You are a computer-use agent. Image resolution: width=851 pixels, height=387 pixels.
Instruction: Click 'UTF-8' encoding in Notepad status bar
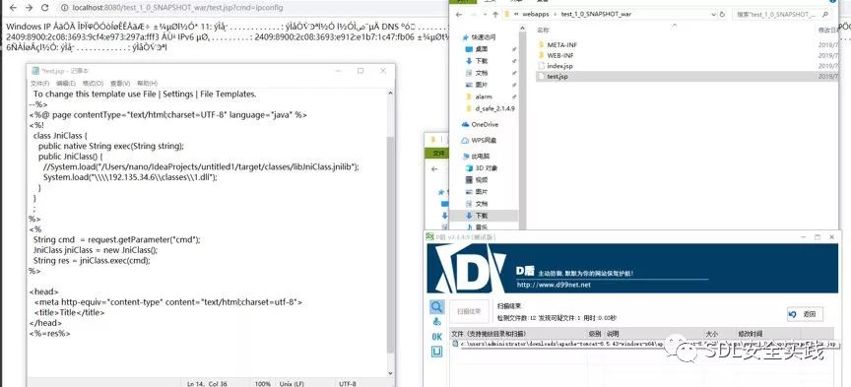point(348,383)
